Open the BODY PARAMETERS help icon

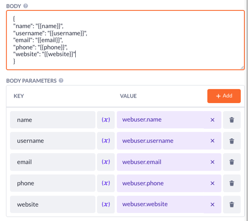(61, 81)
